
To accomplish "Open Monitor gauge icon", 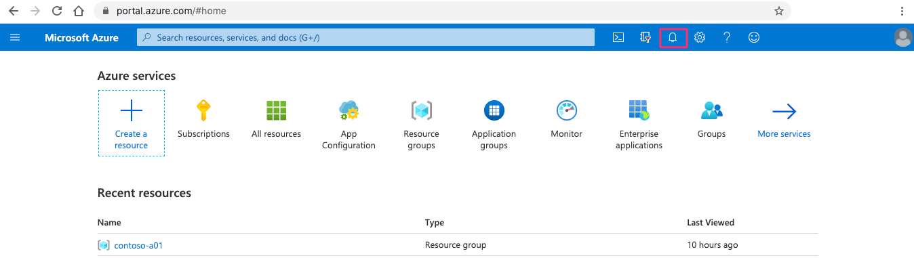I will pos(567,110).
